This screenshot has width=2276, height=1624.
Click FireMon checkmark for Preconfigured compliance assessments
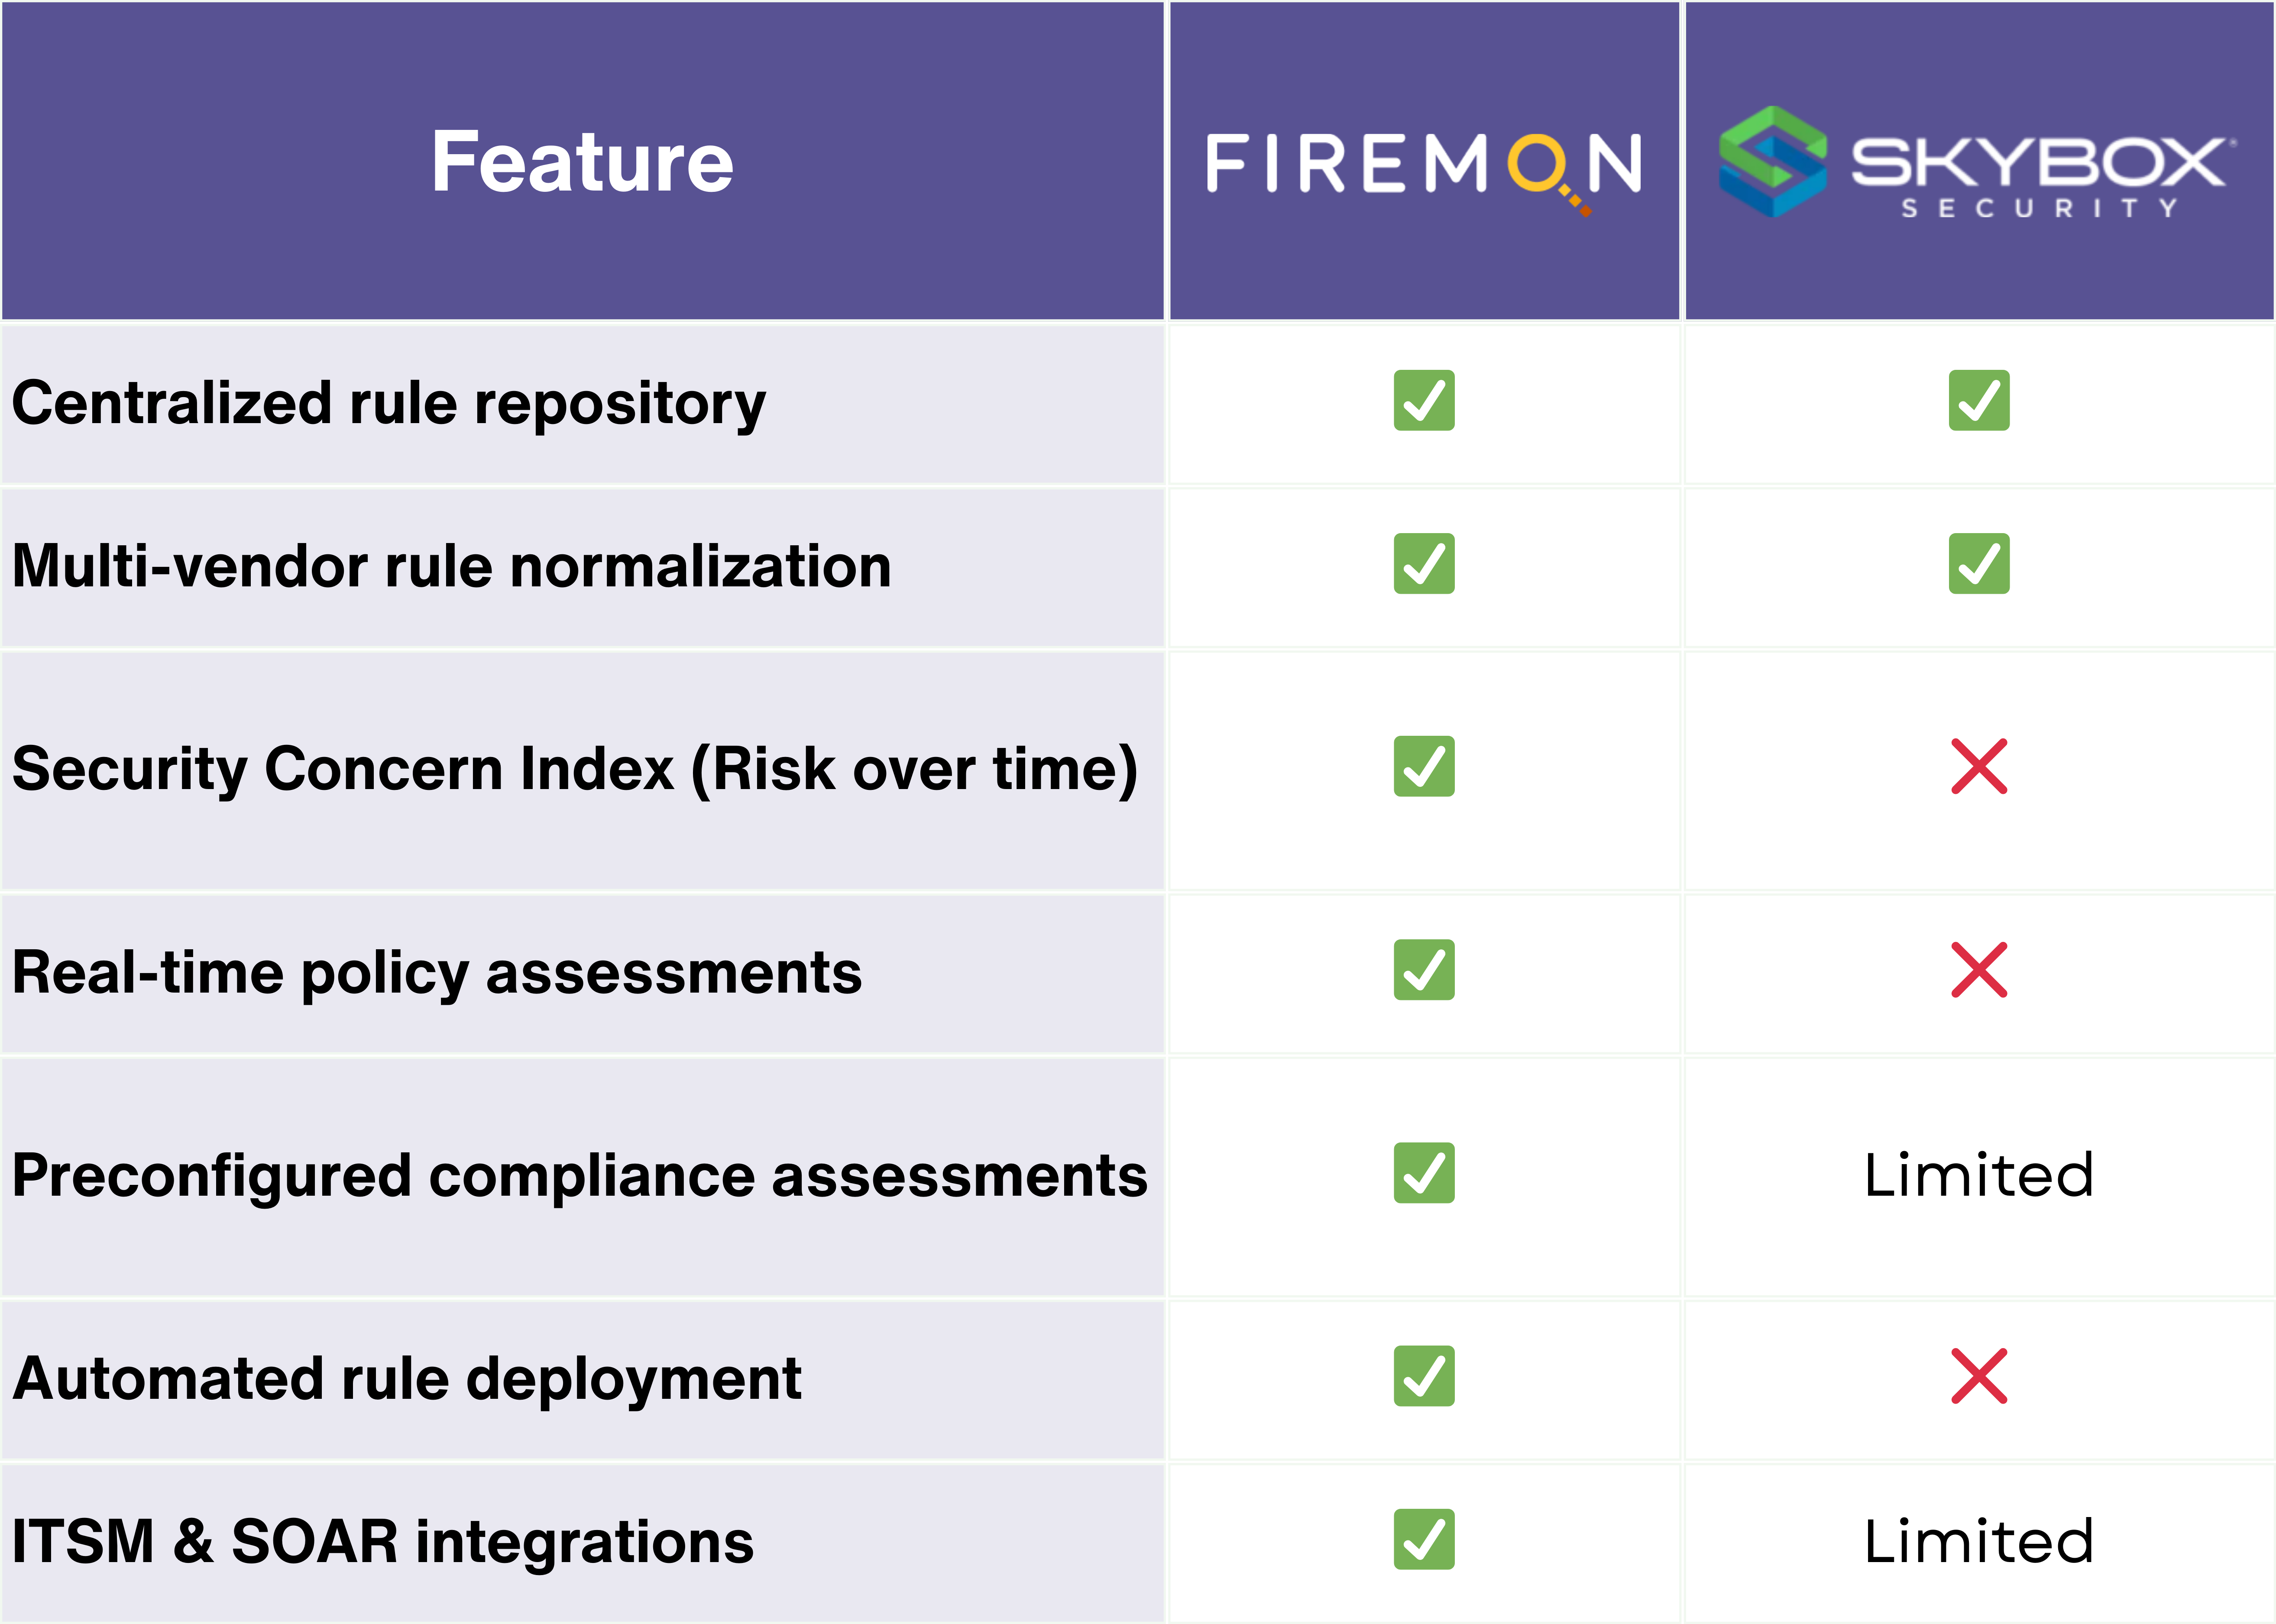(1424, 1173)
